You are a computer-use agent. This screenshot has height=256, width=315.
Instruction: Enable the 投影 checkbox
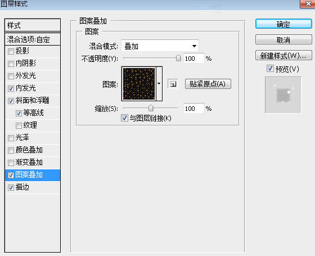pyautogui.click(x=11, y=52)
